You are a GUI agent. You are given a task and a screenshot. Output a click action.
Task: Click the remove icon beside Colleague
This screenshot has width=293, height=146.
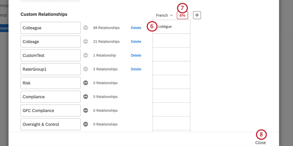pos(85,28)
